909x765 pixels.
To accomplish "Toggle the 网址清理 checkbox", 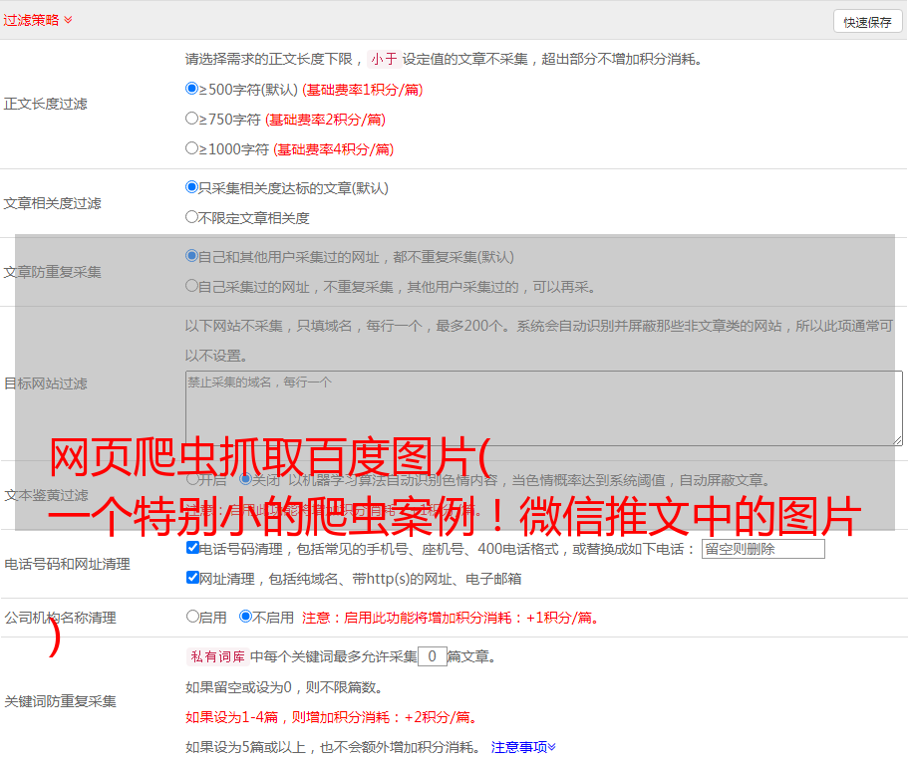I will [x=192, y=578].
